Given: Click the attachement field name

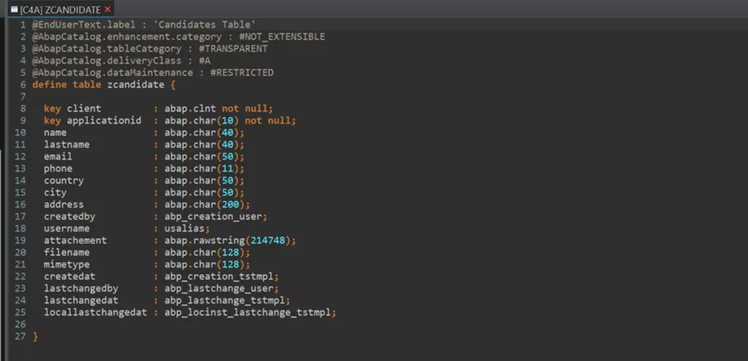Looking at the screenshot, I should pos(75,240).
